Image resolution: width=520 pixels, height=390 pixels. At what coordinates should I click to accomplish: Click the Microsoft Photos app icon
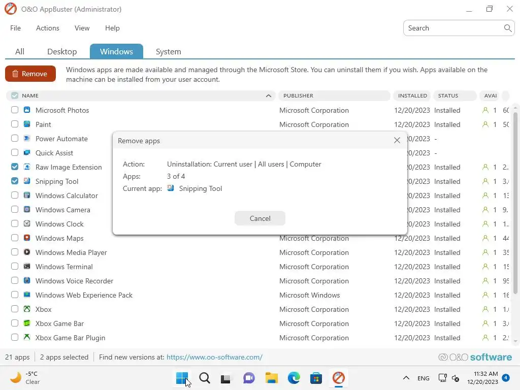(x=27, y=110)
